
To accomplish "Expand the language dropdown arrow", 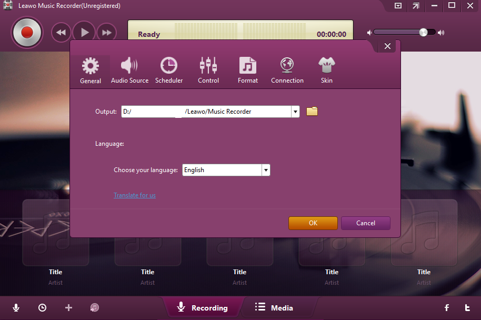I will tap(266, 170).
